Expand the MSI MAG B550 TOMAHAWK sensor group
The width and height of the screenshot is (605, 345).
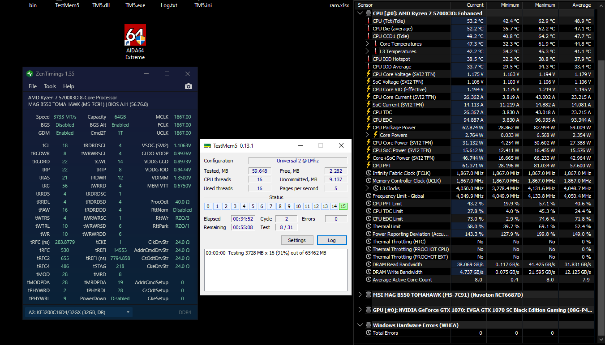pyautogui.click(x=360, y=295)
